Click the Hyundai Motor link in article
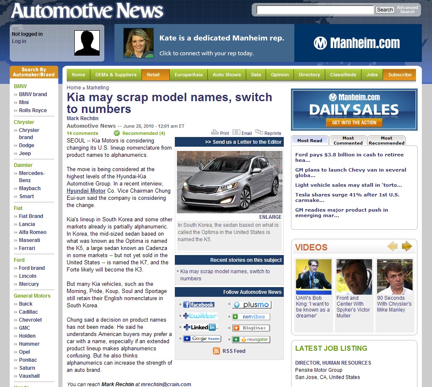 [86, 191]
